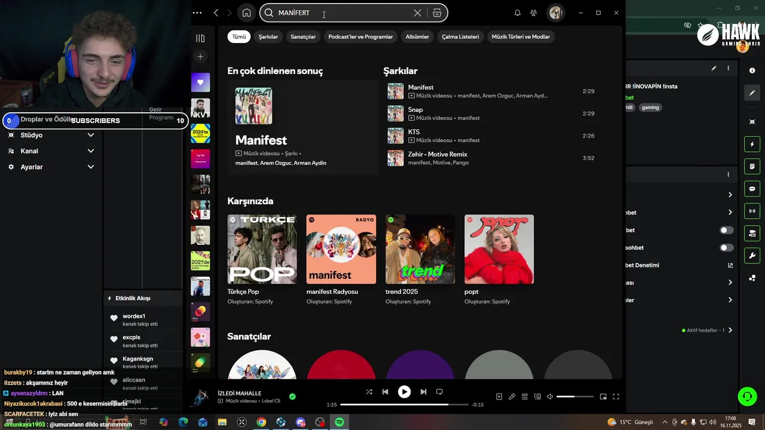Skip to next track

(x=423, y=392)
